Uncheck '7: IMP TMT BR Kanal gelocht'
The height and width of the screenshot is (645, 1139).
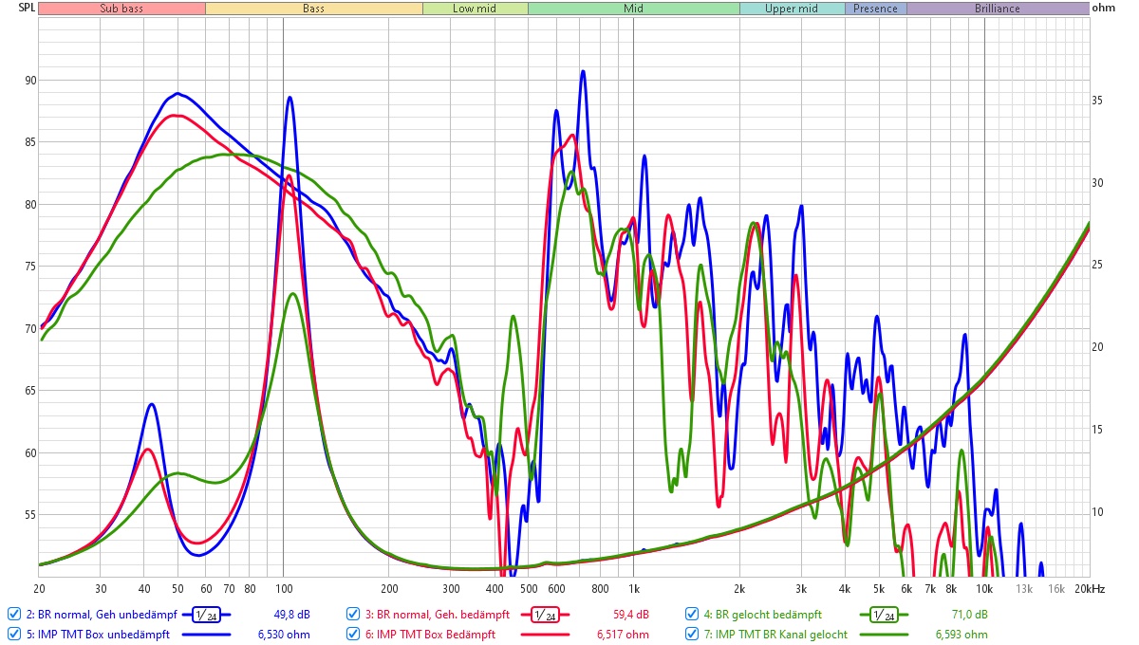pyautogui.click(x=692, y=634)
